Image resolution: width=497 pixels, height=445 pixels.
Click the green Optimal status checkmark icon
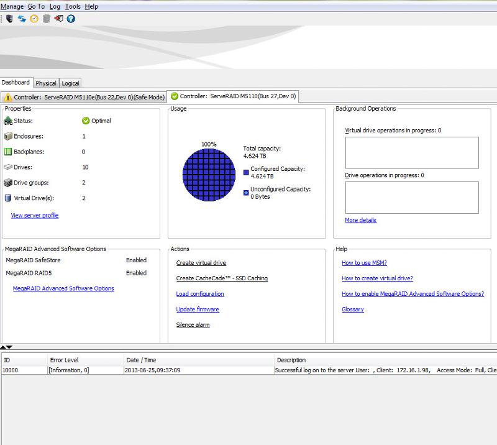tap(86, 121)
